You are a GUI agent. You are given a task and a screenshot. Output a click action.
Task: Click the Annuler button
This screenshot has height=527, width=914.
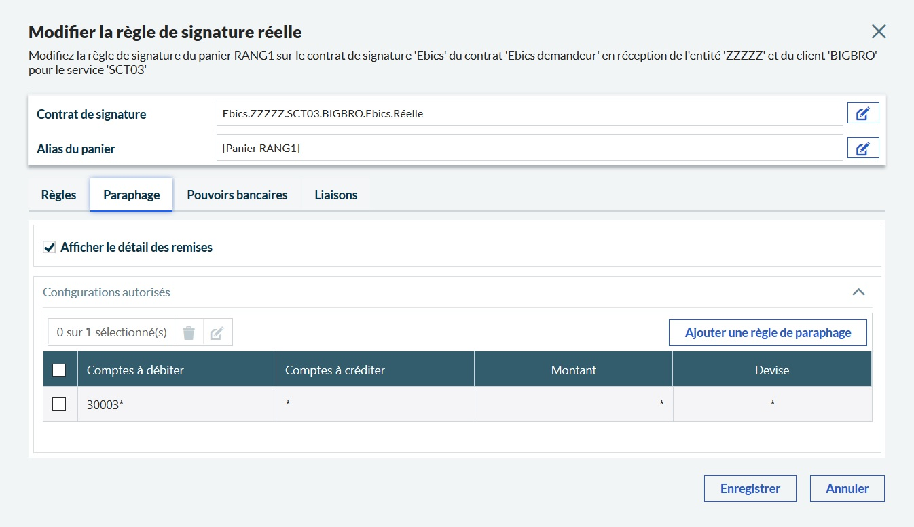point(847,488)
